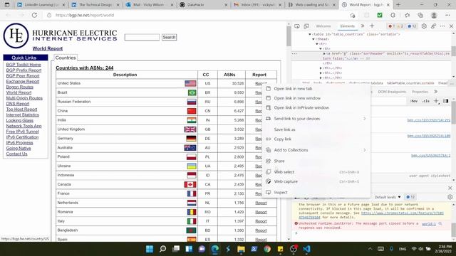Expand 'Send link to your devices' submenu
This screenshot has height=256, width=456.
pos(316,119)
